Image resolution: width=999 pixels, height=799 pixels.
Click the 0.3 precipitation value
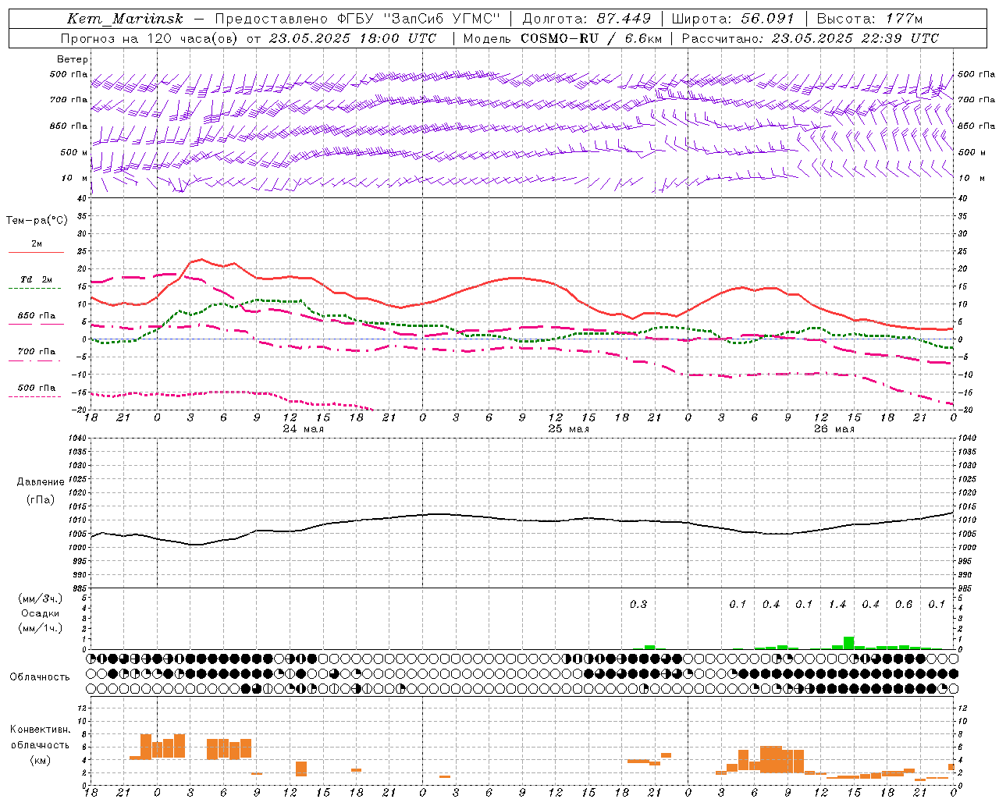tap(638, 604)
